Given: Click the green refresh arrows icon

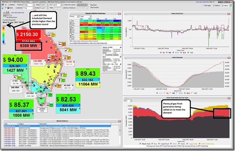Looking at the screenshot, I should click(x=231, y=5).
